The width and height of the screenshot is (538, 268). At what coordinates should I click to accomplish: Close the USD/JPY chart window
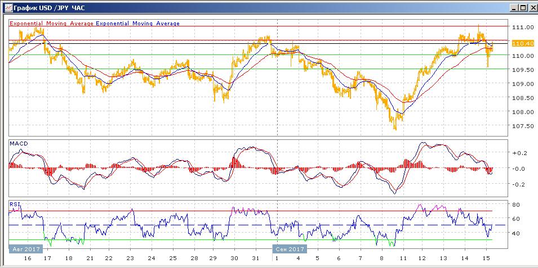[531, 8]
